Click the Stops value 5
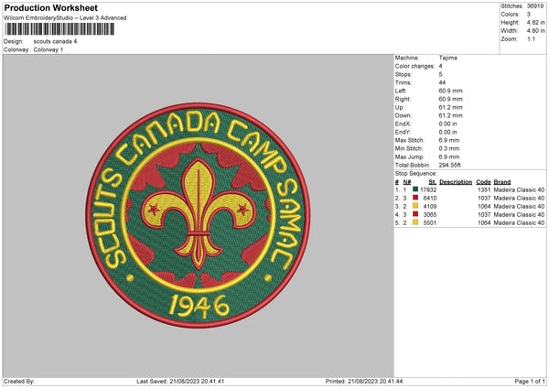Image resolution: width=549 pixels, height=388 pixels. tap(440, 75)
